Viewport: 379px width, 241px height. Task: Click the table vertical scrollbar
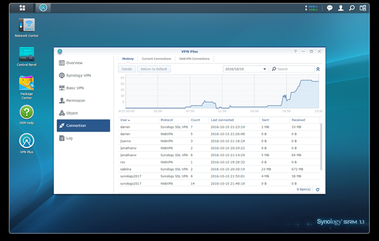click(x=321, y=147)
